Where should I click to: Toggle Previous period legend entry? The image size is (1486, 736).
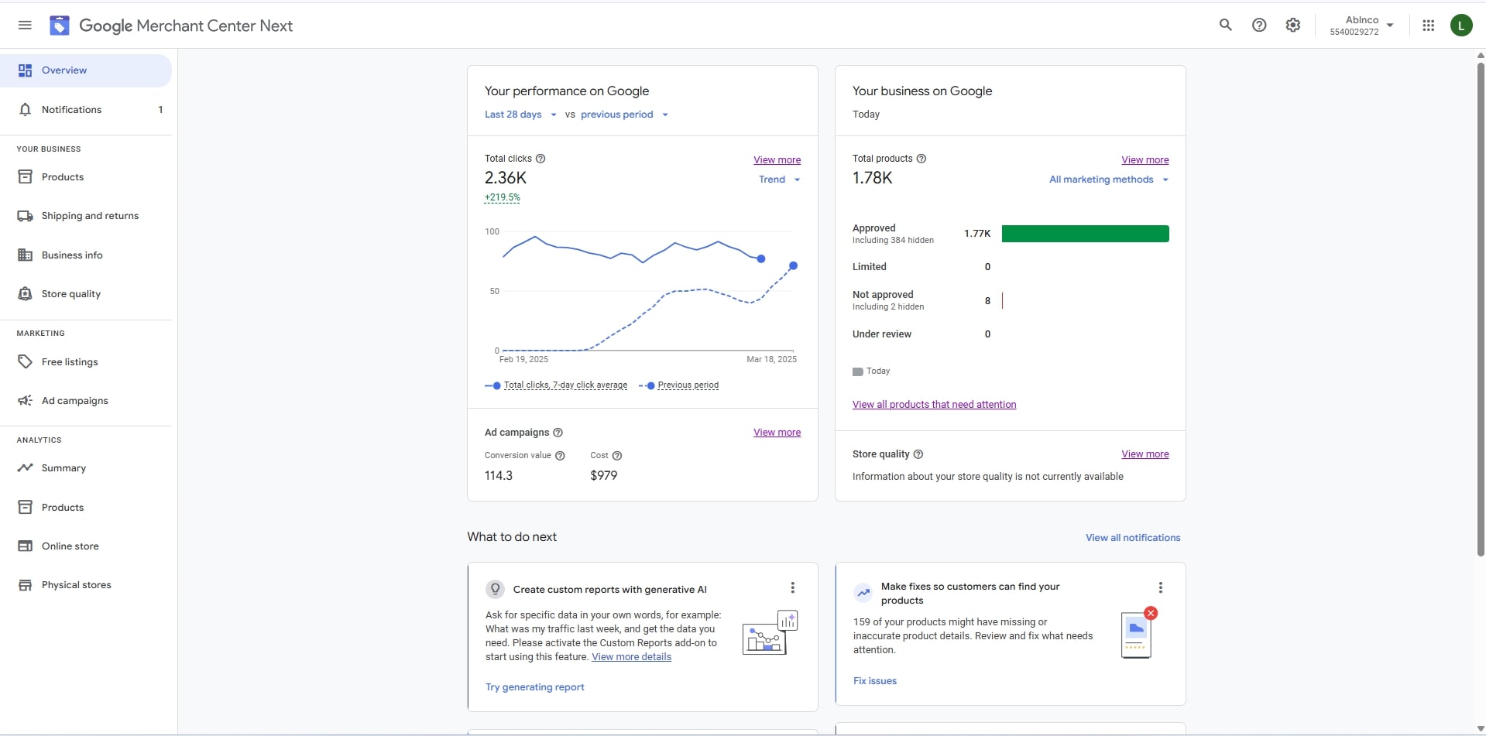click(679, 385)
